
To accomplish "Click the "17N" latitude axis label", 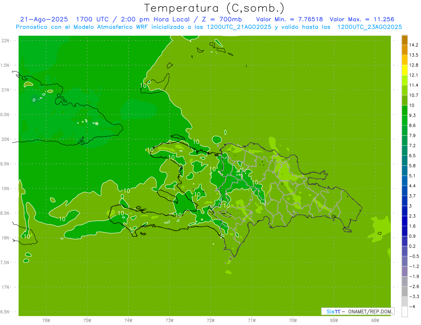I will coord(6,287).
